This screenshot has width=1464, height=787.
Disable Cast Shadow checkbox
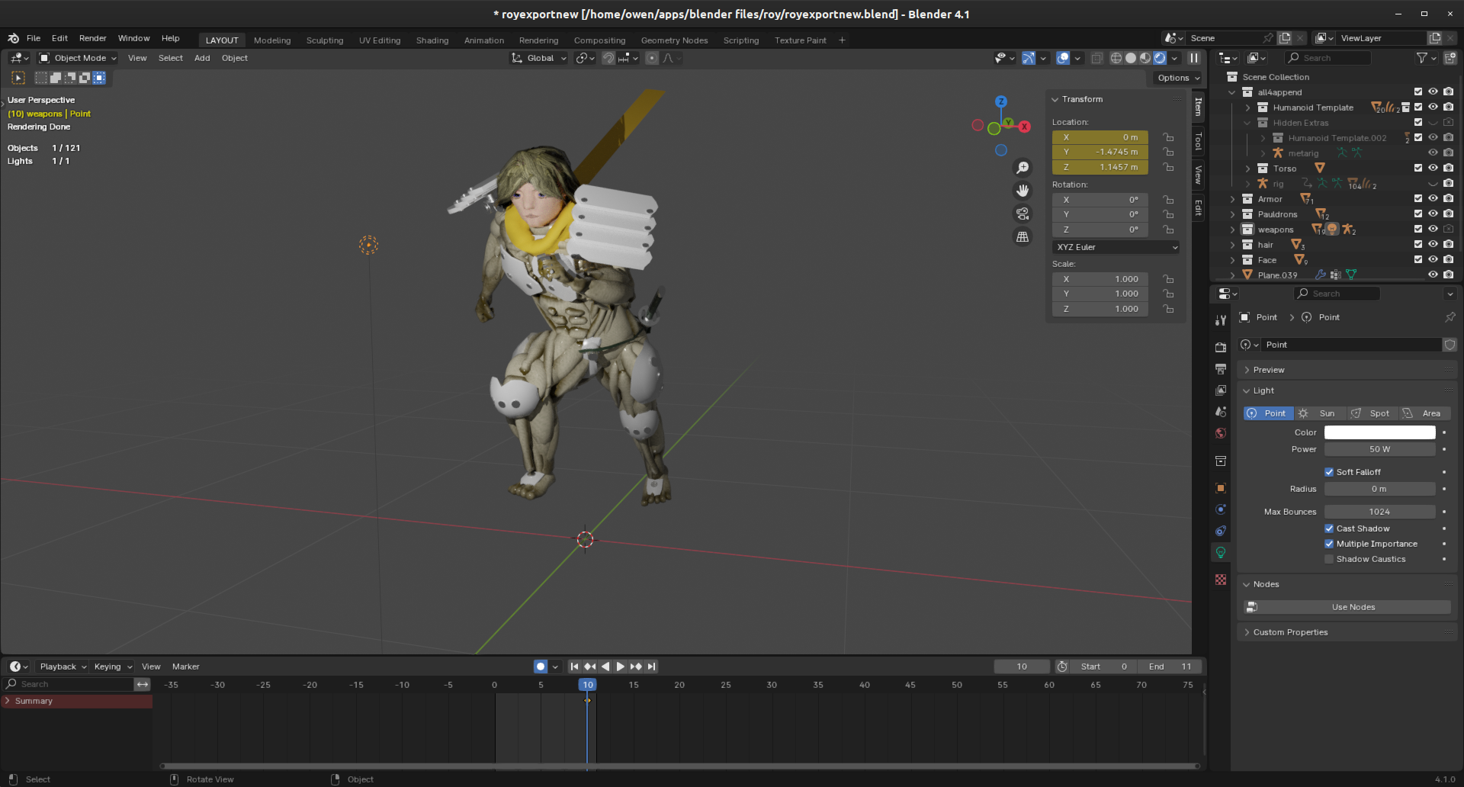(1329, 528)
